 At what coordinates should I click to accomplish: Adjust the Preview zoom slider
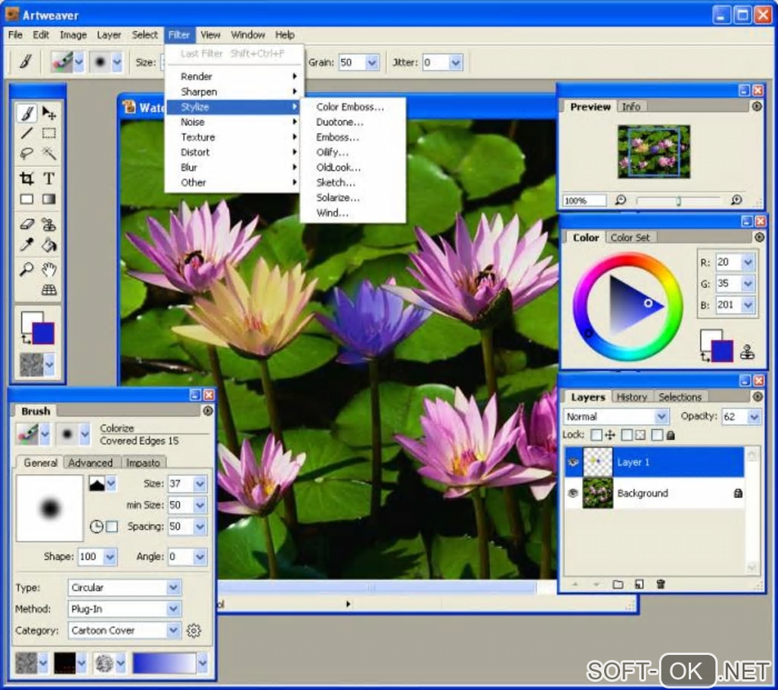[x=678, y=201]
